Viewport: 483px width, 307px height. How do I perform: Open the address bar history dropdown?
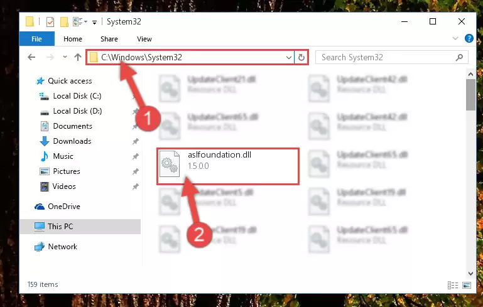point(289,58)
